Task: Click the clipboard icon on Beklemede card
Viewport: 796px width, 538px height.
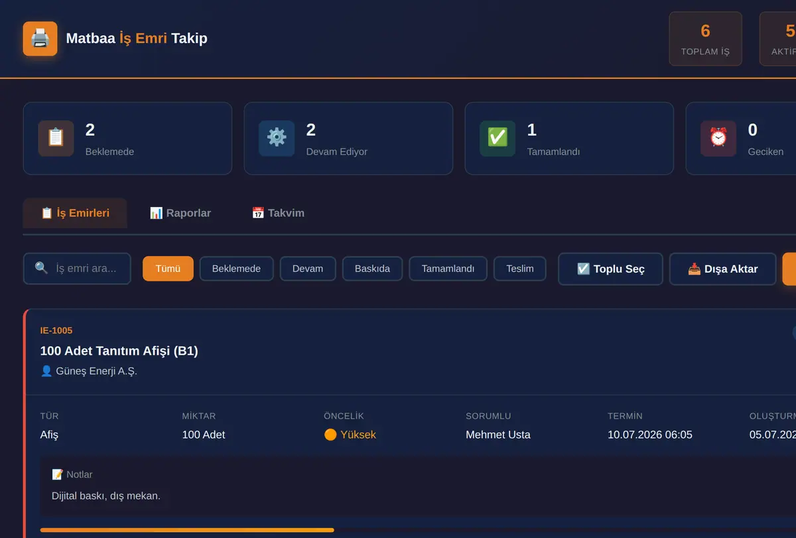Action: (56, 138)
